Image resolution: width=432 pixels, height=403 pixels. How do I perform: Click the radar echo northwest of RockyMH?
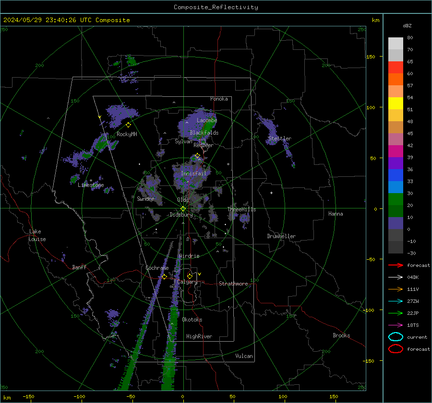pos(121,114)
